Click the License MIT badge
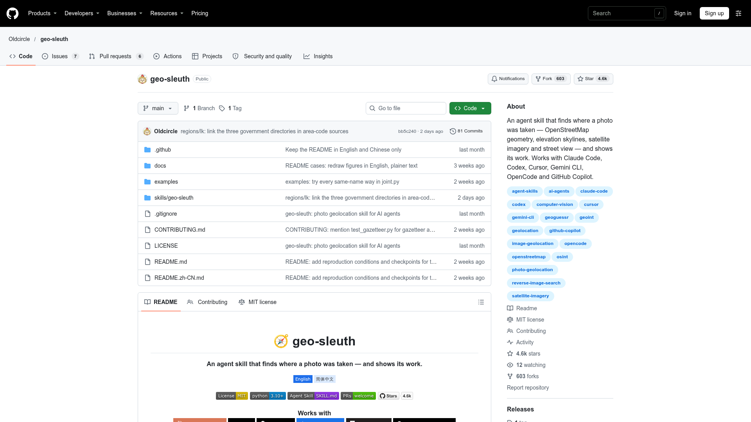The height and width of the screenshot is (422, 751). click(232, 396)
